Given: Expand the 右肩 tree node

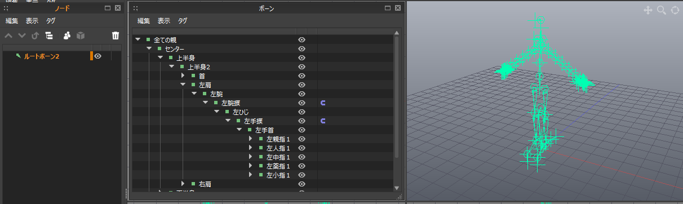Looking at the screenshot, I should (183, 184).
